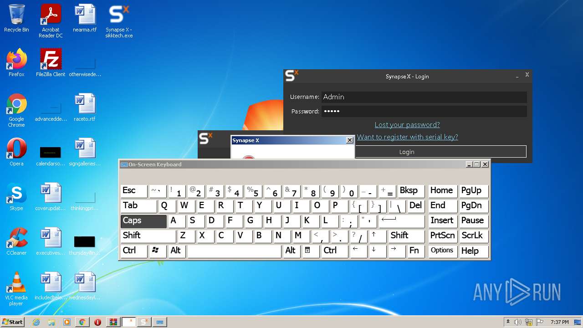This screenshot has height=328, width=583.
Task: Click the Tab key on On-Screen Keyboard
Action: [139, 206]
